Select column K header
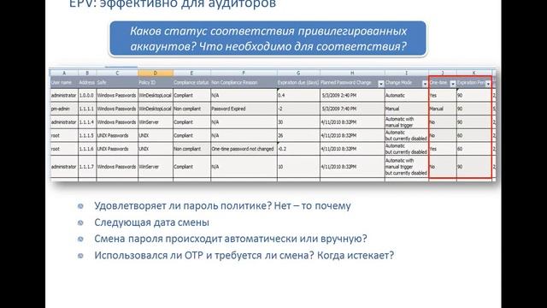547x308 pixels. [473, 73]
